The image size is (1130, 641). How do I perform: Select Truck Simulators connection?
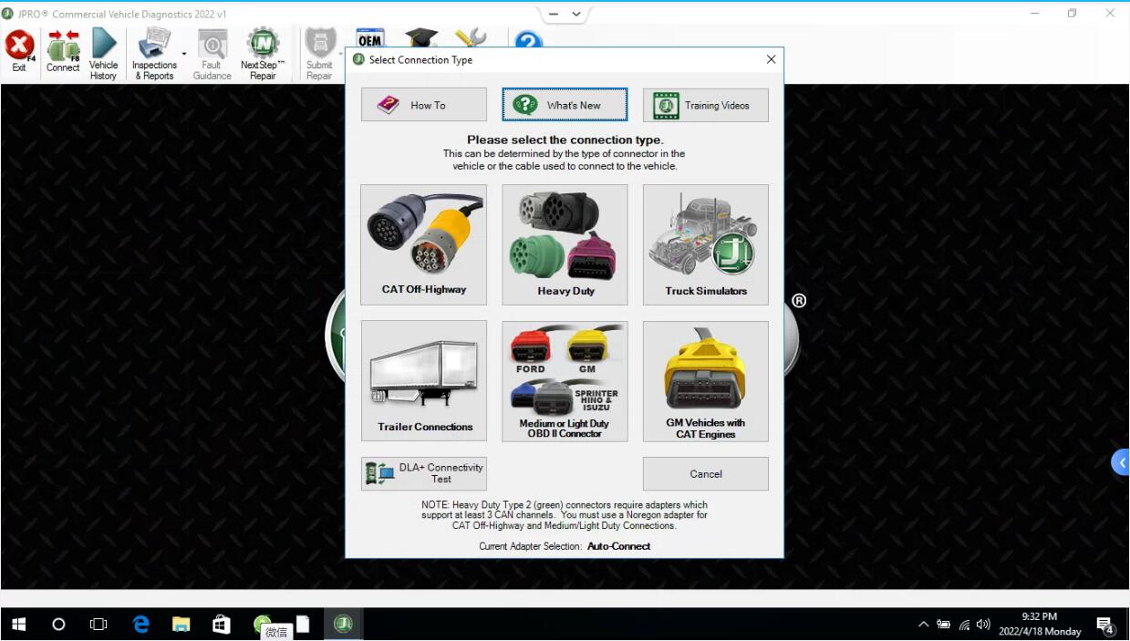pos(706,244)
